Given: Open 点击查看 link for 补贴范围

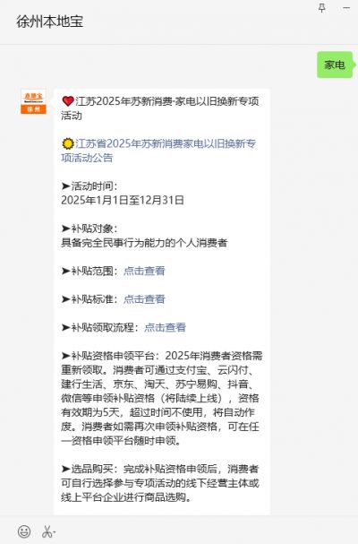Looking at the screenshot, I should tap(144, 271).
